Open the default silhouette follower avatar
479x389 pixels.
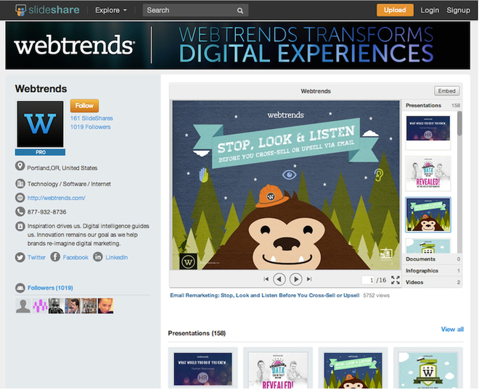[23, 306]
